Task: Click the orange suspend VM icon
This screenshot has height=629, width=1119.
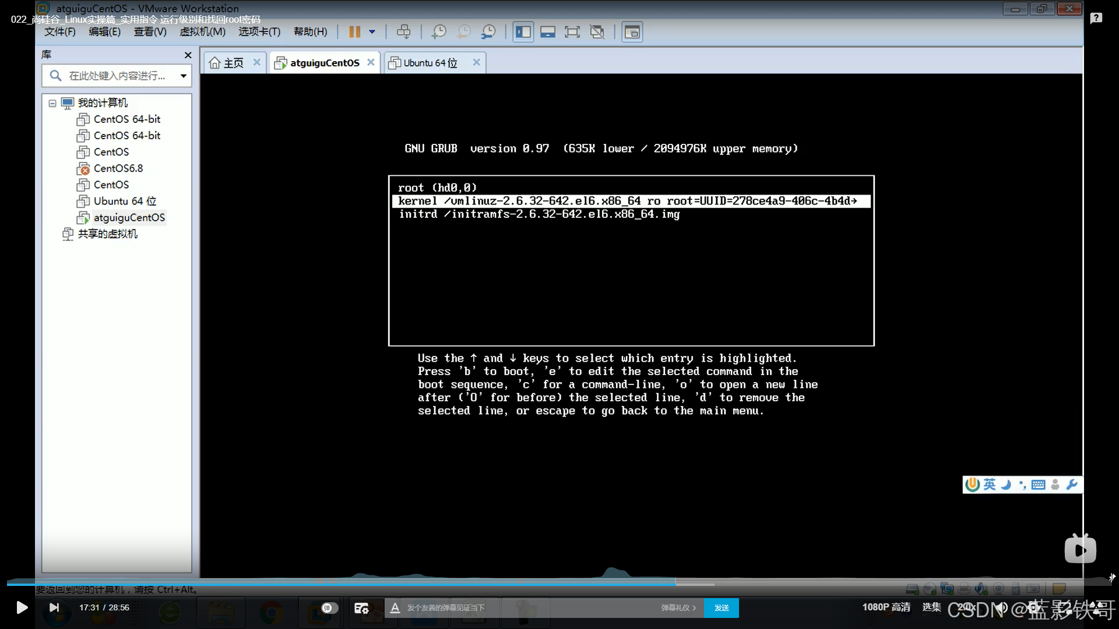Action: pos(354,32)
